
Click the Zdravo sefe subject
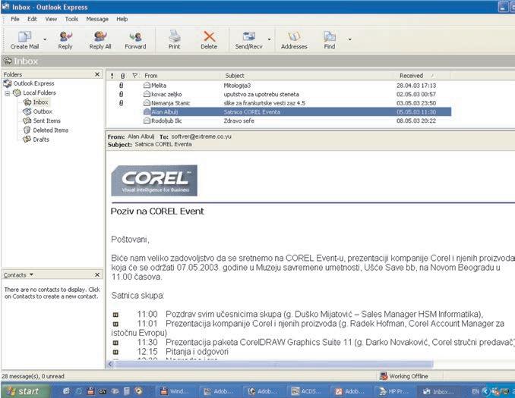coord(239,121)
